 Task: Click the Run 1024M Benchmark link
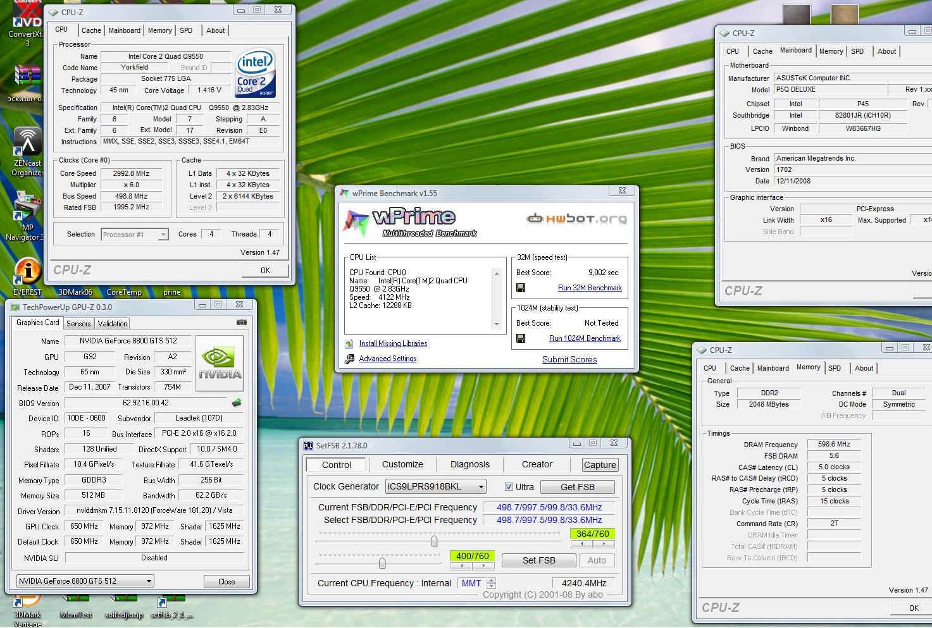click(x=585, y=338)
